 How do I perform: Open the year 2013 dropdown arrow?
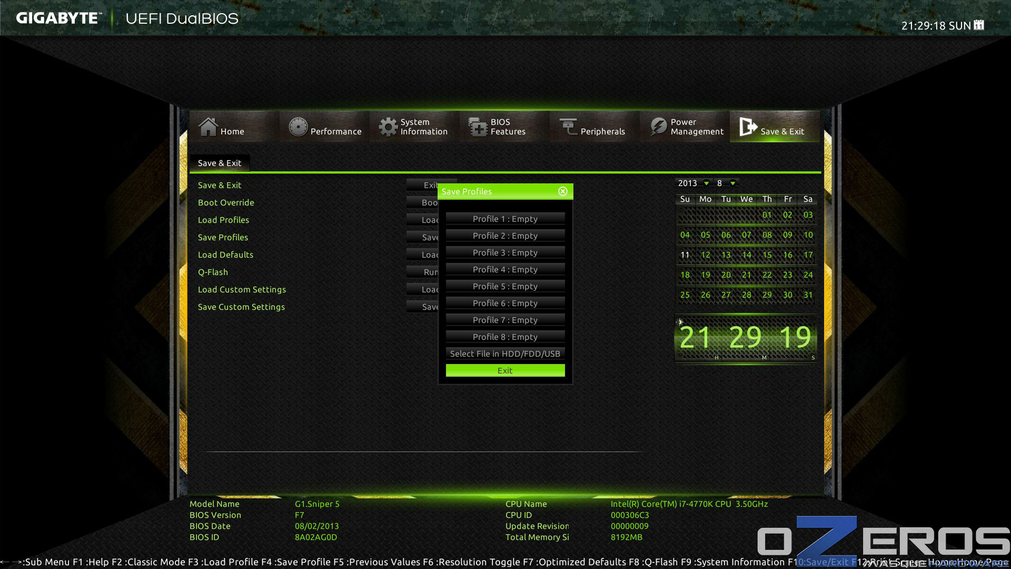707,183
